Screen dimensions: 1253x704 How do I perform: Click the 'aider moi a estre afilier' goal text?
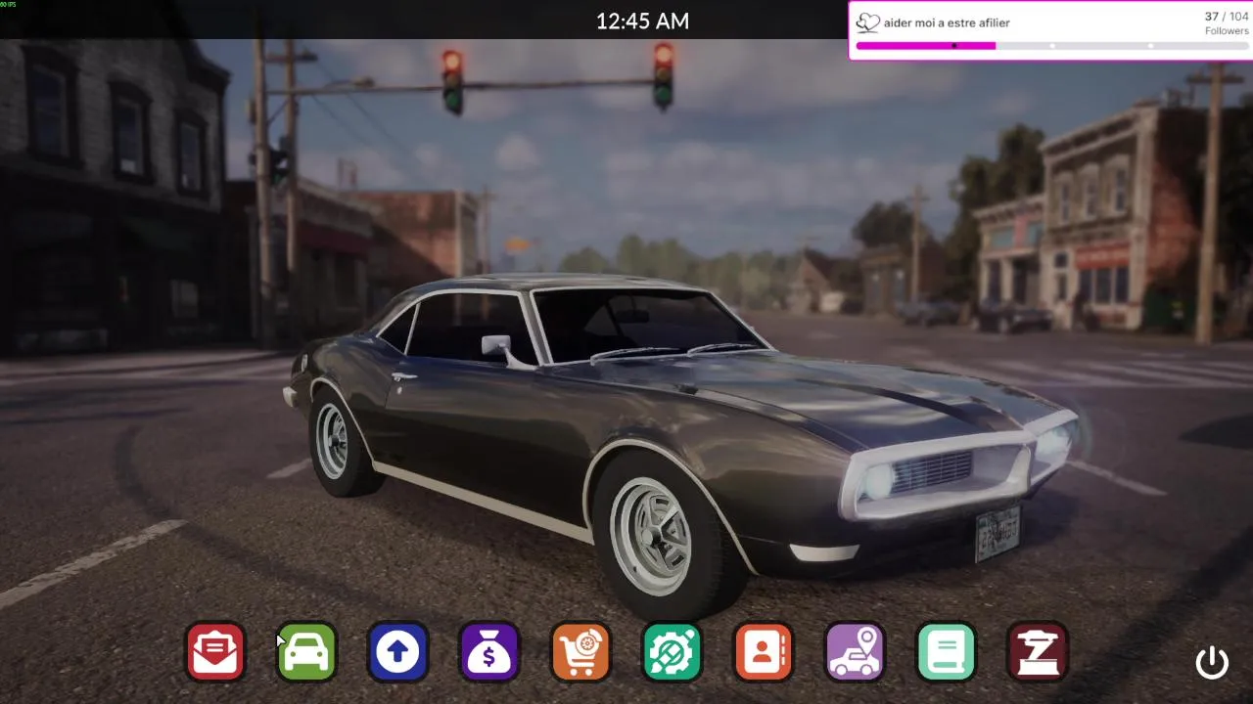(x=947, y=22)
